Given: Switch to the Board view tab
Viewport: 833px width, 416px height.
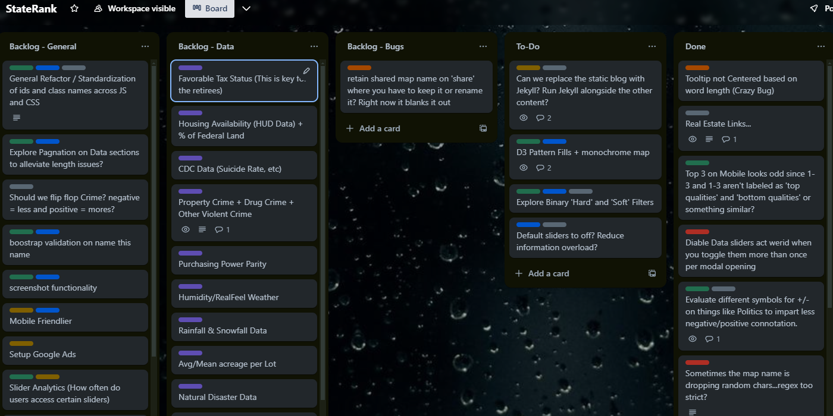Looking at the screenshot, I should coord(209,8).
